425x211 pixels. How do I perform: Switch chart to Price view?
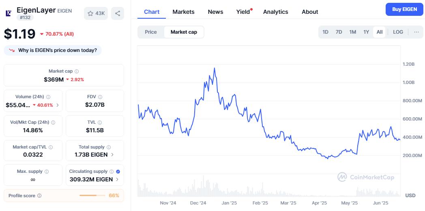click(151, 32)
